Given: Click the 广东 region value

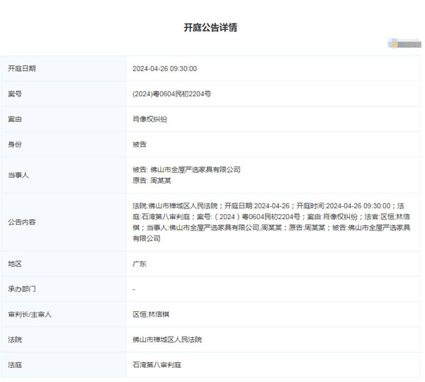Looking at the screenshot, I should pos(140,264).
